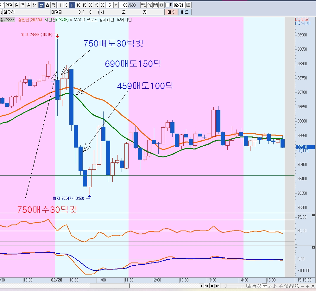The height and width of the screenshot is (291, 316).
Task: Select the 60 minute interval button
Action: tap(102, 5)
